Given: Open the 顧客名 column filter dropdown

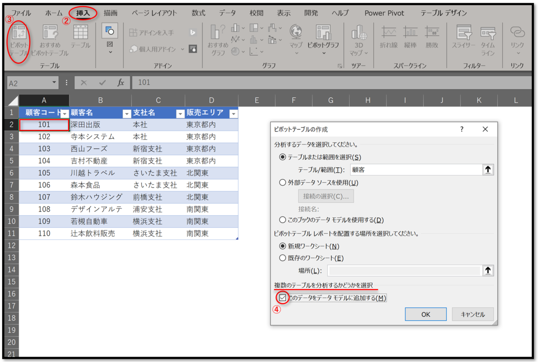Looking at the screenshot, I should click(x=126, y=113).
